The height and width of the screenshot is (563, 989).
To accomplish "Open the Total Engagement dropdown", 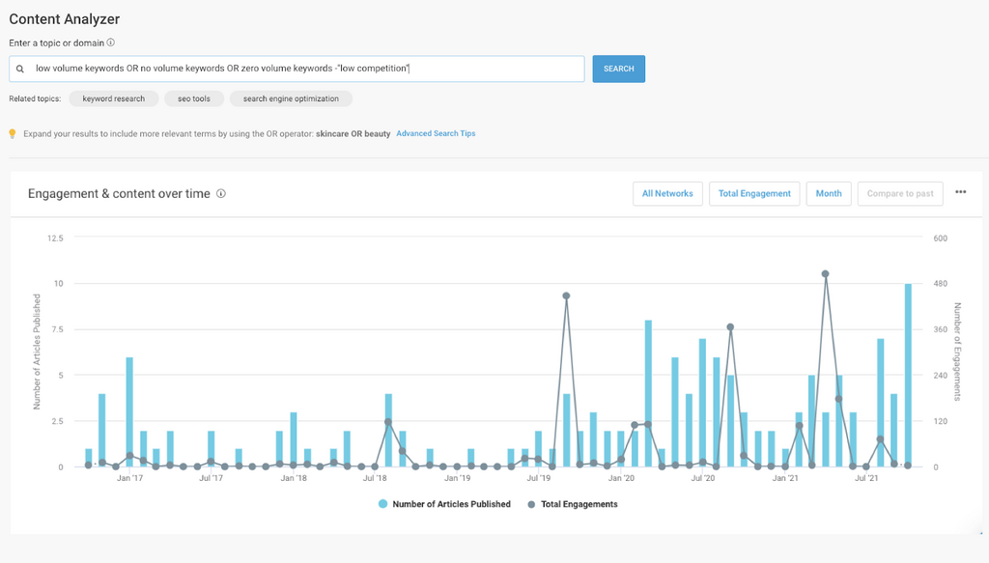I will pyautogui.click(x=754, y=193).
